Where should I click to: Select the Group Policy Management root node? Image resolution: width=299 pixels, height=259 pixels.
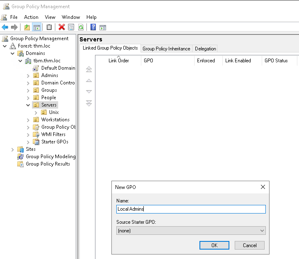39,39
